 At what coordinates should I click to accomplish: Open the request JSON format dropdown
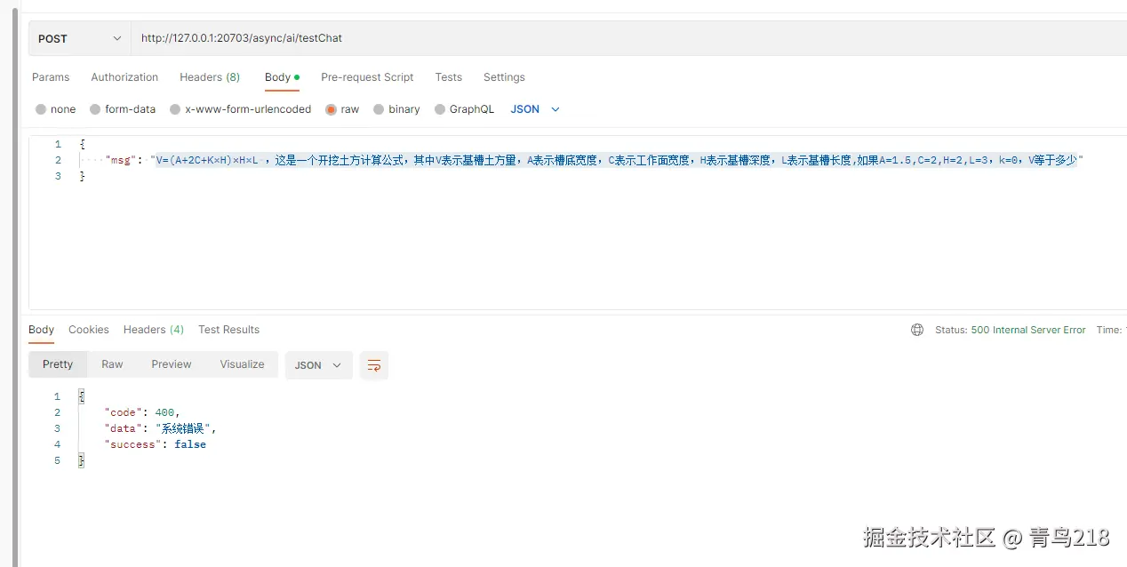coord(535,109)
